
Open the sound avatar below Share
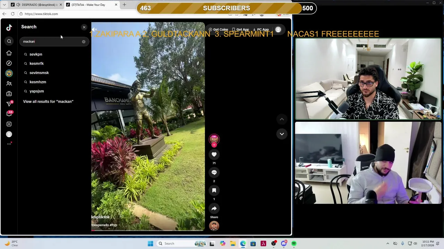coord(214,226)
